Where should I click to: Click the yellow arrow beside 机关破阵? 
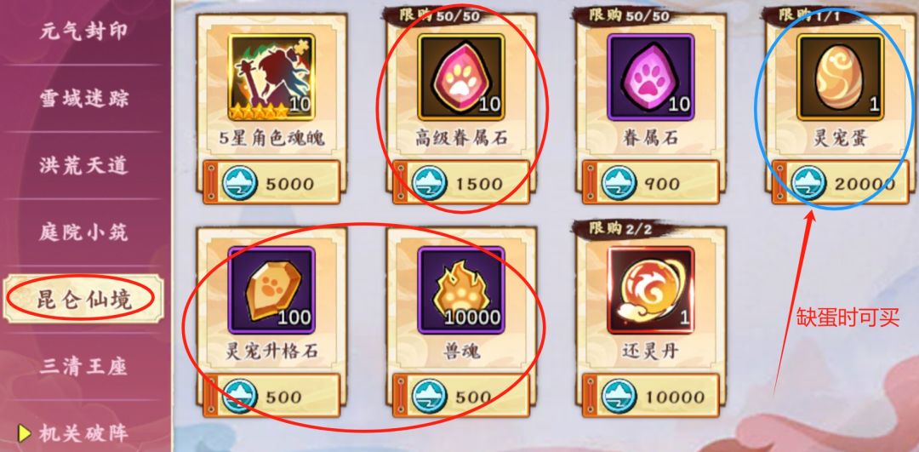pos(25,432)
